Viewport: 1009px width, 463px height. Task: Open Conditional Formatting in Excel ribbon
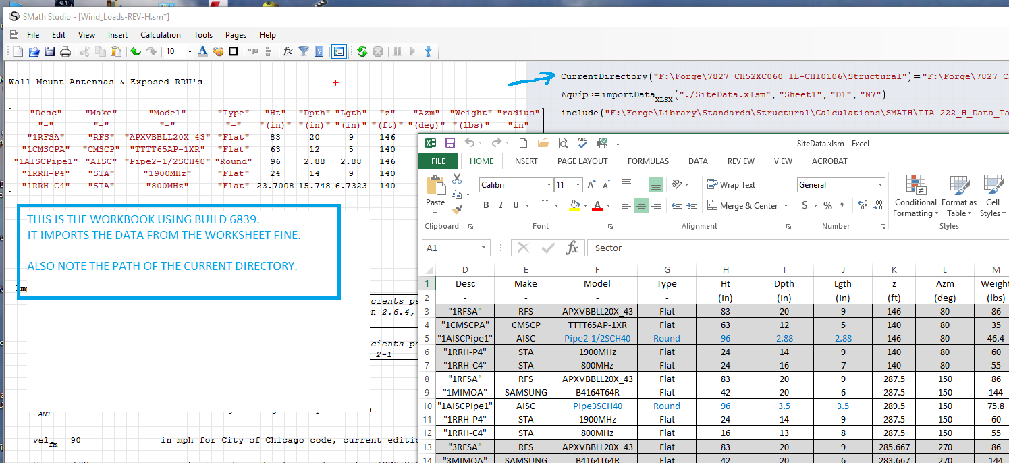915,196
